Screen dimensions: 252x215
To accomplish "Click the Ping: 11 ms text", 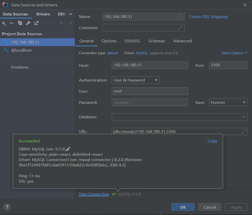I will click(x=29, y=176).
